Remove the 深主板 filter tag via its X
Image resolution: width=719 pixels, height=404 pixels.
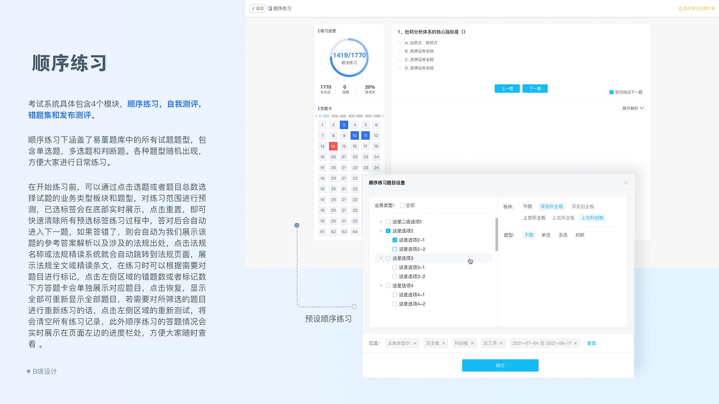pos(443,343)
